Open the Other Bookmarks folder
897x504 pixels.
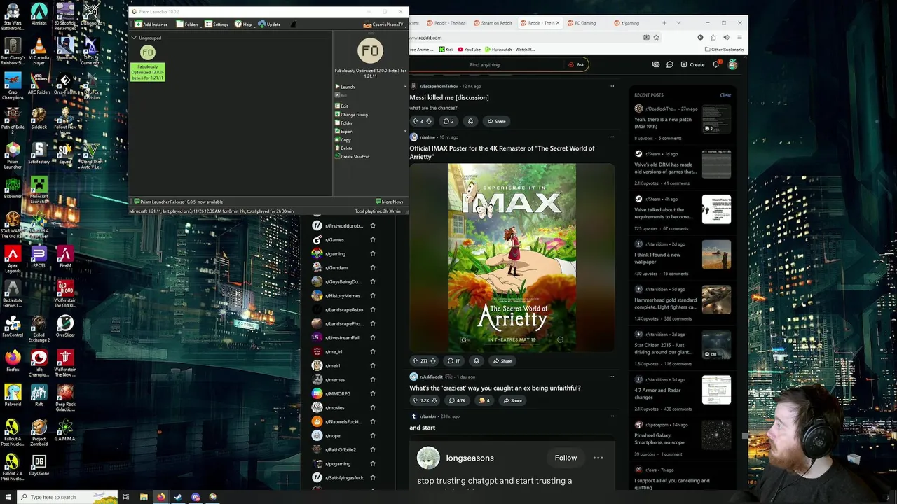point(724,50)
